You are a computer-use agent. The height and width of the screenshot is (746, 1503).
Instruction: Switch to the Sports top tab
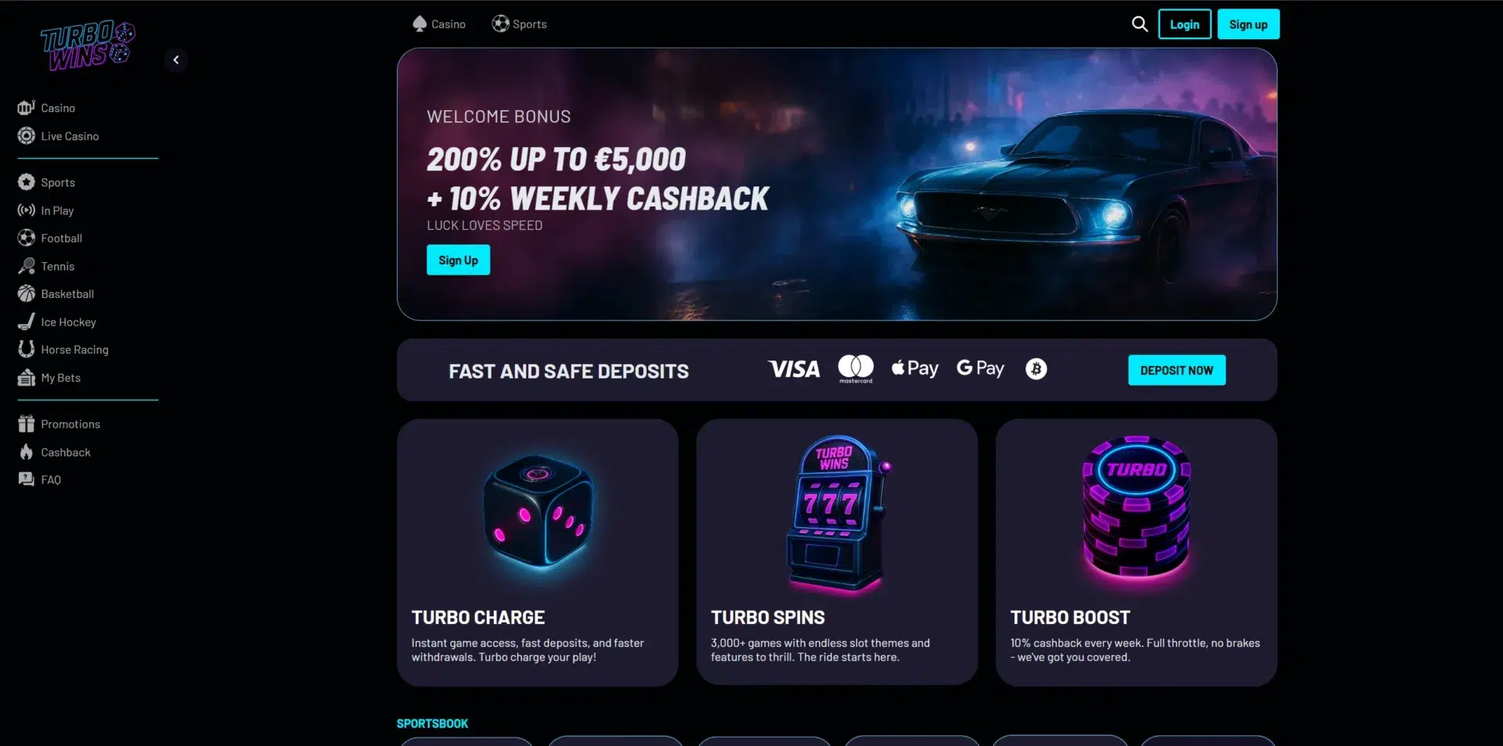[x=519, y=24]
